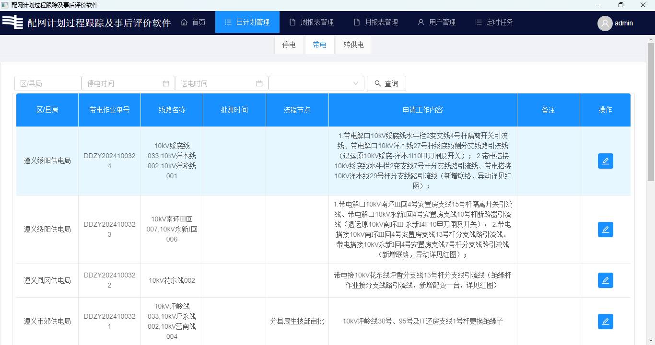655x345 pixels.
Task: Edit the 遵义市郊供电局 row entry
Action: click(605, 322)
